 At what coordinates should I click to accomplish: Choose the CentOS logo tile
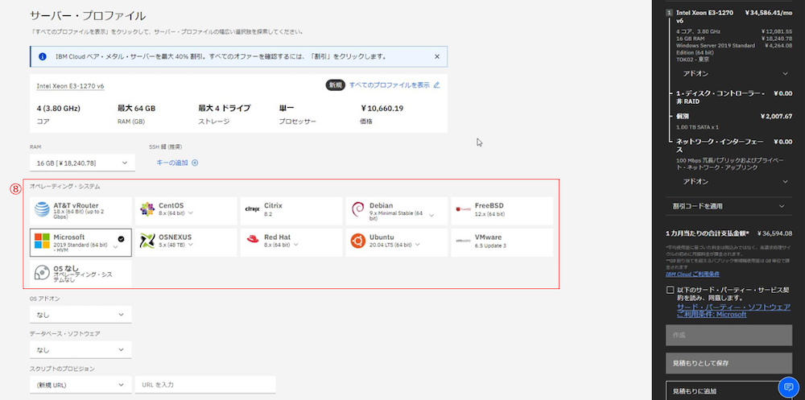[x=186, y=210]
